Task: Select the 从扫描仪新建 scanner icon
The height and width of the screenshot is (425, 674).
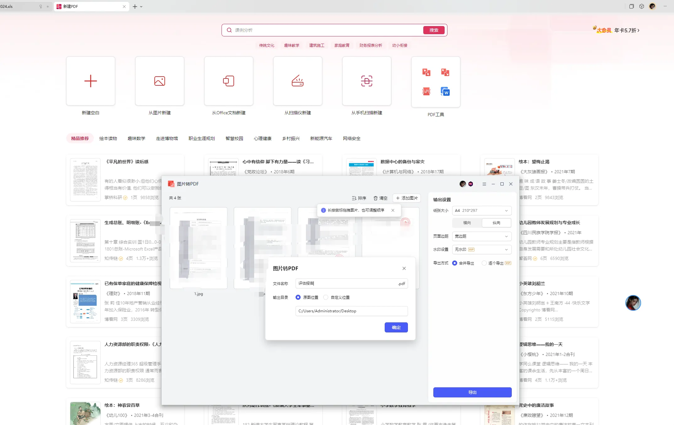Action: 298,81
